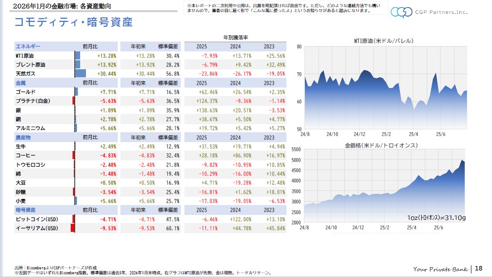
Task: Select the blue bar beside 天然ガス
Action: click(x=80, y=74)
